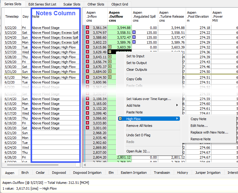
Task: Click the yellow note icon in the 5/31/20 row
Action: (x=110, y=72)
